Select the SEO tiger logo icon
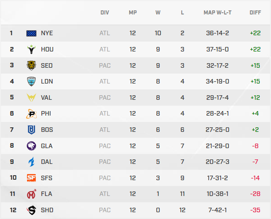Viewport: 271px width, 219px height. 32,65
